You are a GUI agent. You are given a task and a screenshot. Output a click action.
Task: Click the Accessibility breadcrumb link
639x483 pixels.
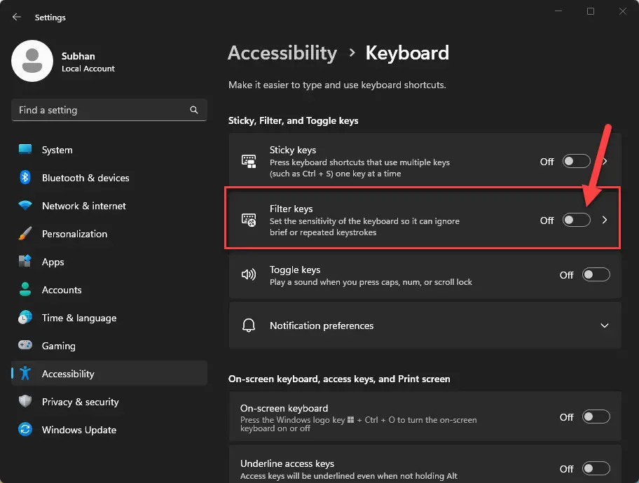282,53
